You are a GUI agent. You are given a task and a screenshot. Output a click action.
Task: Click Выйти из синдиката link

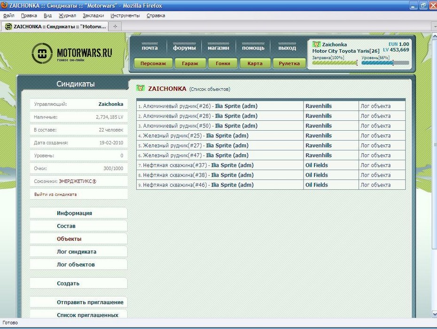[55, 194]
